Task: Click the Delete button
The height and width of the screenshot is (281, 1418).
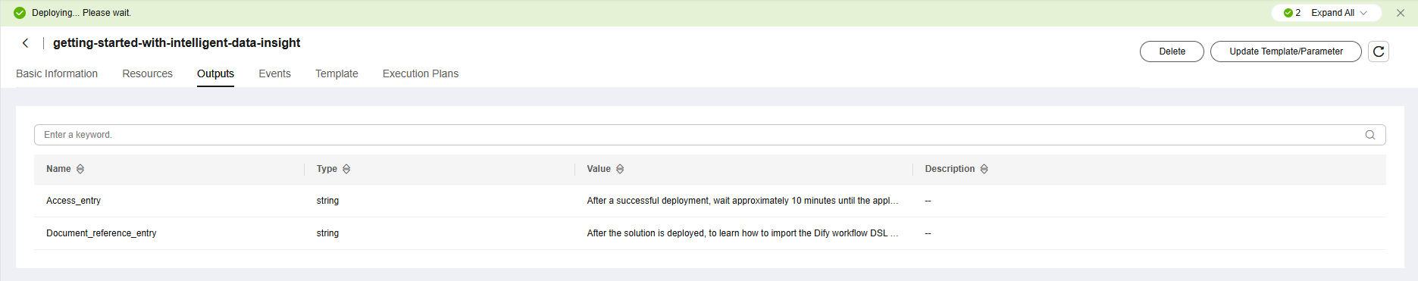Action: [1172, 52]
